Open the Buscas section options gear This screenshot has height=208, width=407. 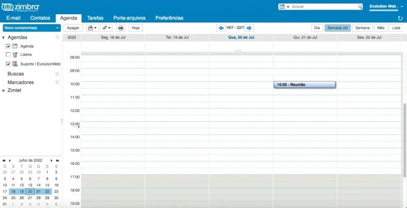[57, 74]
